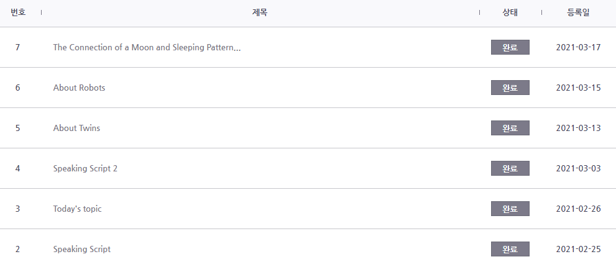Click the 2021-03-03 date cell
Viewport: 616px width, 267px height.
coord(578,168)
